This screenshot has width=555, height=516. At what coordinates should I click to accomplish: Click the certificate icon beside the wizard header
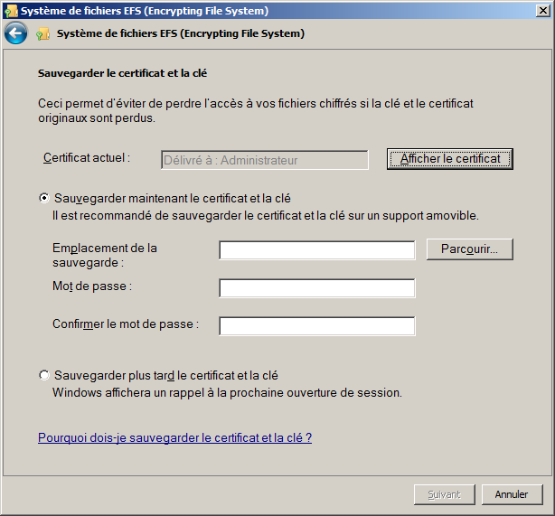[x=43, y=34]
